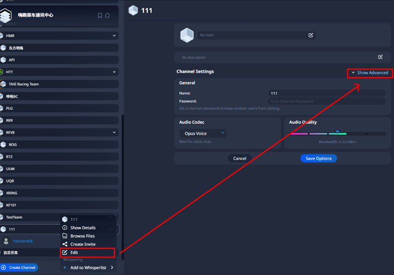This screenshot has width=394, height=275.
Task: Expand the RFV8 channel group
Action: tap(114, 133)
